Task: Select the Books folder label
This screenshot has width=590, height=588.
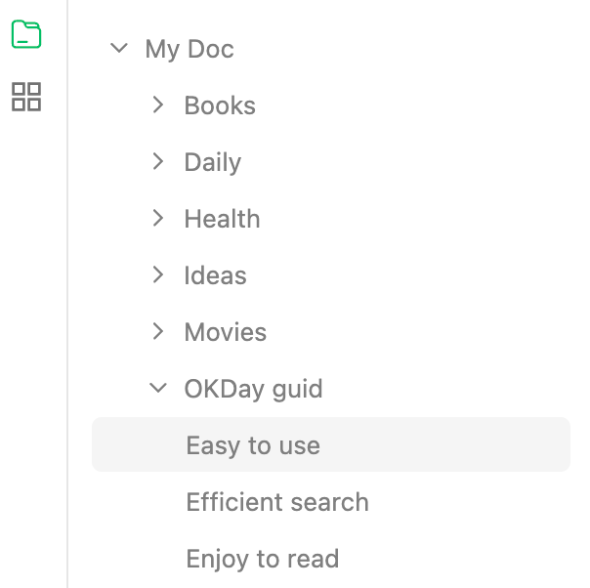Action: pos(220,105)
